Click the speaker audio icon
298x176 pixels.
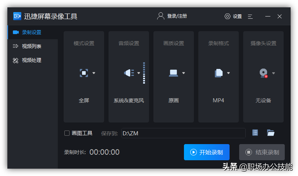click(x=129, y=73)
